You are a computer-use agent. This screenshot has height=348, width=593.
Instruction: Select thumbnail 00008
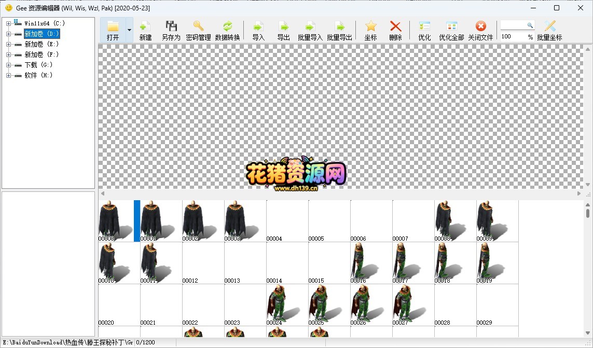455,221
